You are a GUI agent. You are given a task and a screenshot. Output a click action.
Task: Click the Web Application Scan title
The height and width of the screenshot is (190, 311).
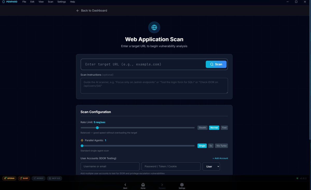(x=154, y=39)
